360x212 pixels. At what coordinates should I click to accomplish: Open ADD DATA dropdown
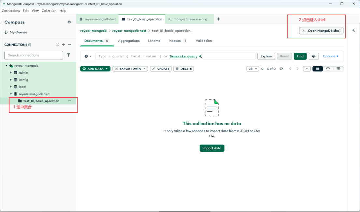[95, 69]
